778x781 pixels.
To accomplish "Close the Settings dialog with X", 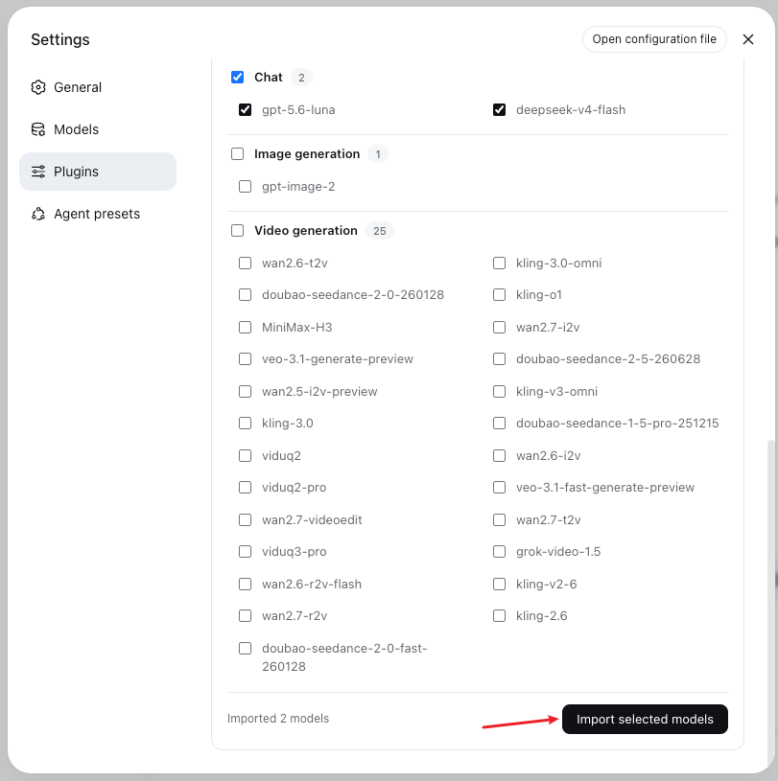I will (x=747, y=39).
